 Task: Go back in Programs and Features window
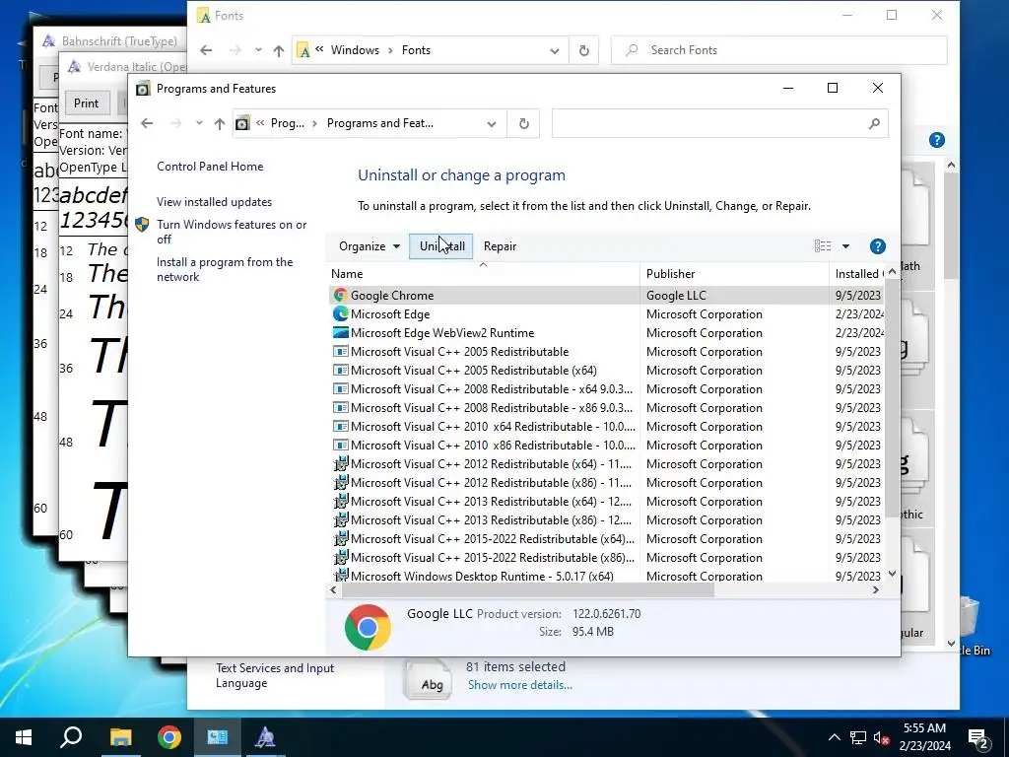click(x=147, y=123)
